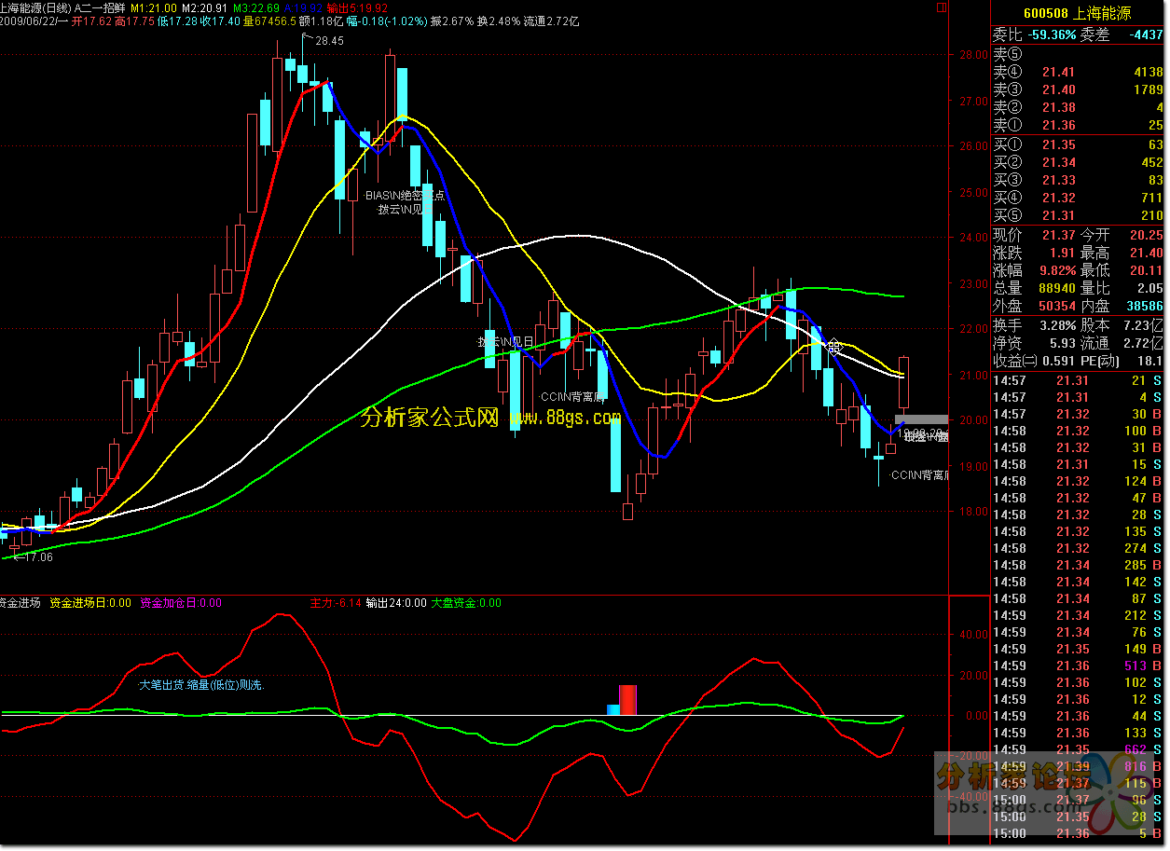Screen dimensions: 1170x851
Task: Select the 买⑤ price 21.31
Action: tap(1058, 215)
